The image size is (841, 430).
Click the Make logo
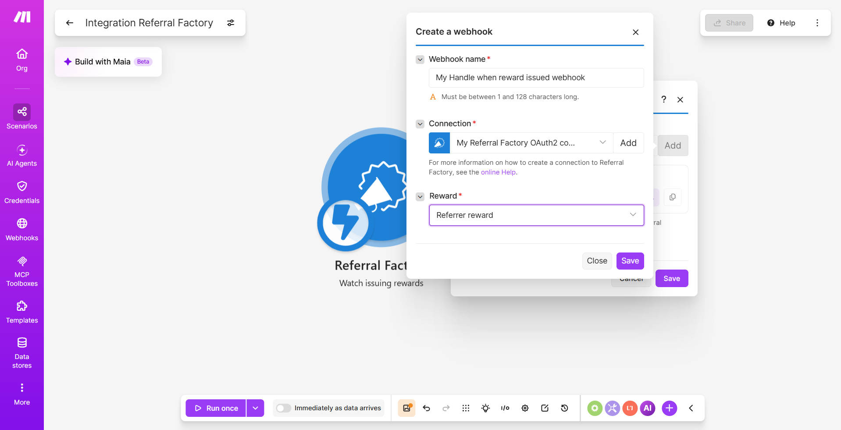pyautogui.click(x=22, y=17)
